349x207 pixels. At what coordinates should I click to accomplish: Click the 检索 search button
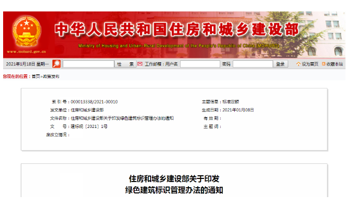coord(125,64)
